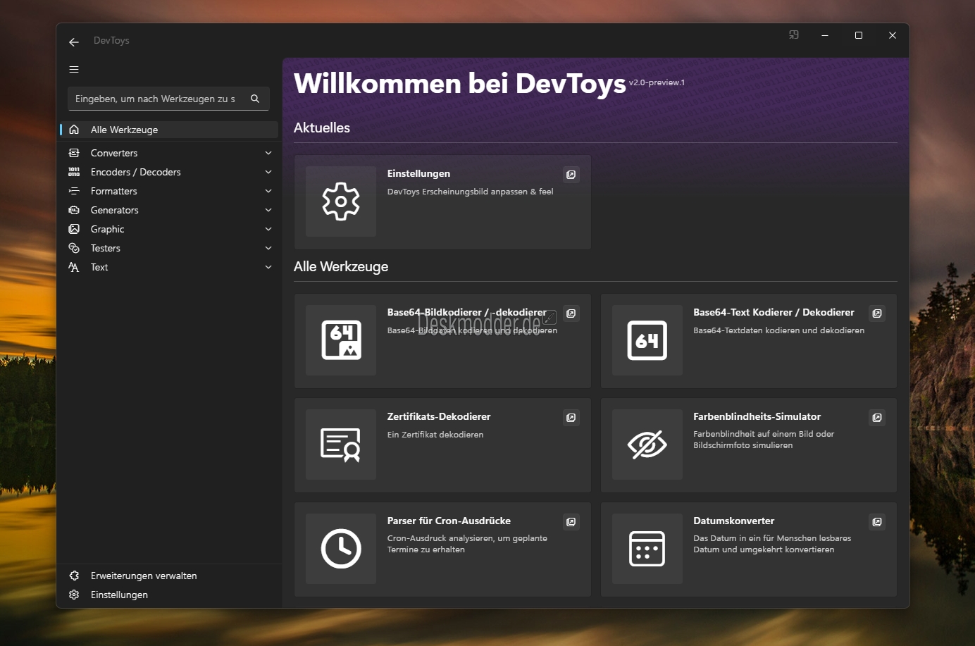Go back with the arrow button

pyautogui.click(x=74, y=42)
